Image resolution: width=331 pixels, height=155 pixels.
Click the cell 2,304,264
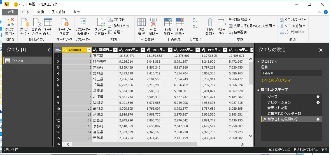point(132,138)
